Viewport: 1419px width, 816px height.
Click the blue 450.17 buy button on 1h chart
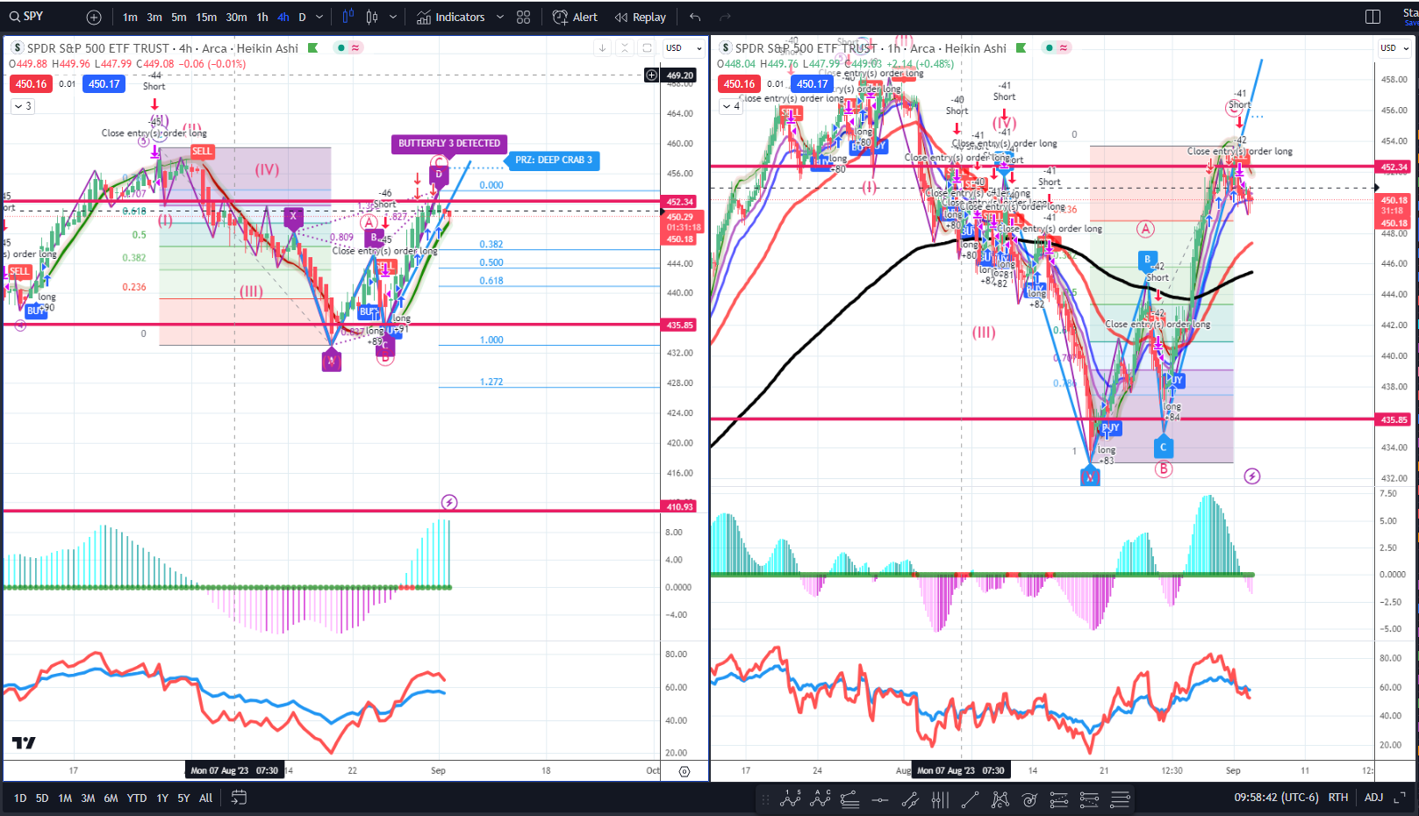click(812, 84)
